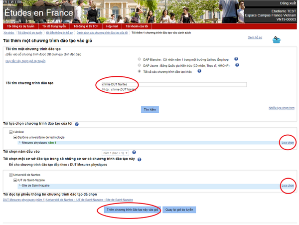This screenshot has height=225, width=299.
Task: Click help icon next to DAP Blanche
Action: click(x=236, y=59)
